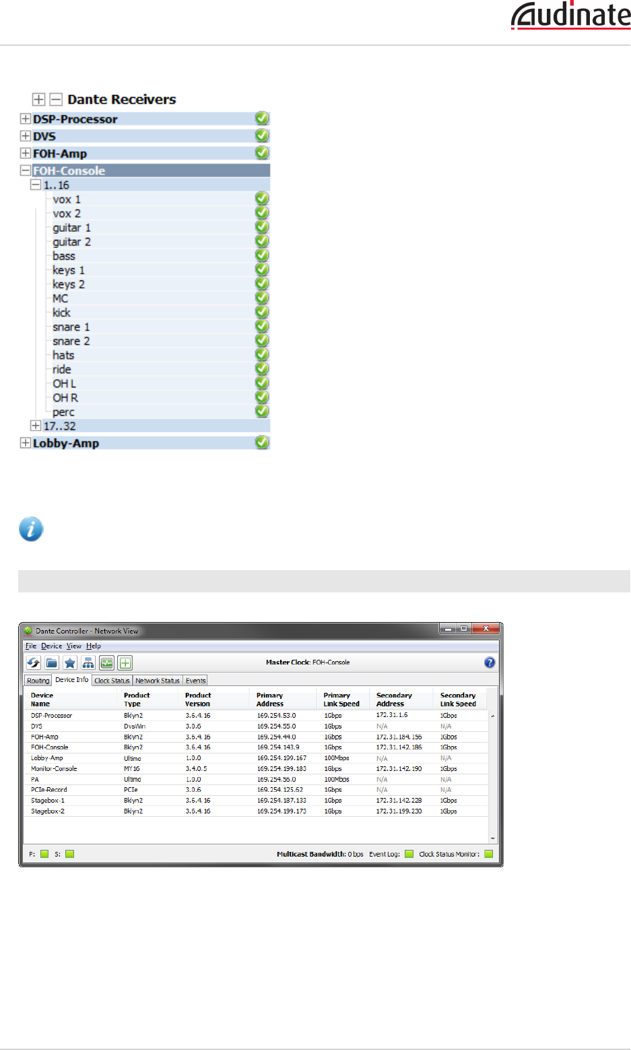This screenshot has width=631, height=1050.
Task: Open the Device menu
Action: (x=52, y=646)
